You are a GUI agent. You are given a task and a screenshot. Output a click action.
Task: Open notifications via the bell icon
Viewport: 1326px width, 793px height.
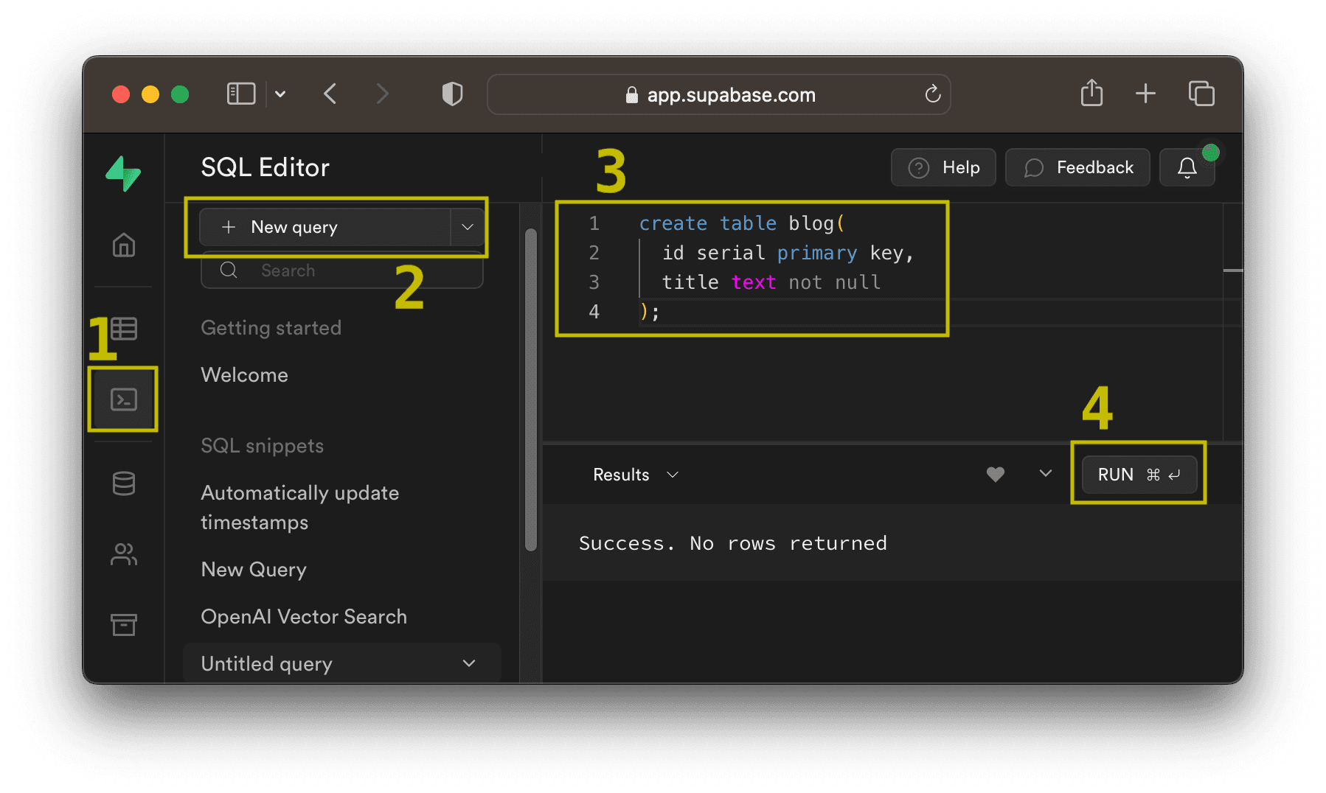point(1187,167)
